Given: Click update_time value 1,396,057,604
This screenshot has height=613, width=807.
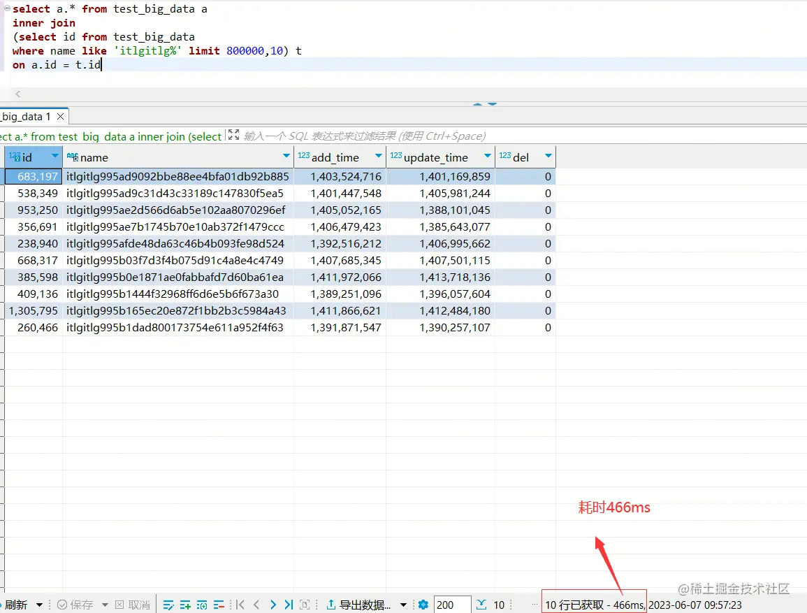Looking at the screenshot, I should tap(441, 294).
